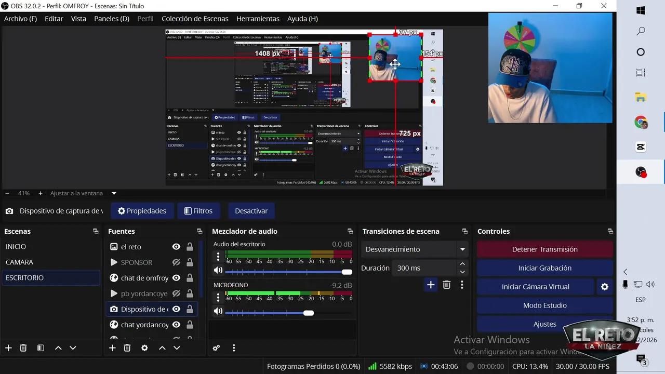
Task: Pop out the Controles dock panel
Action: [x=610, y=231]
